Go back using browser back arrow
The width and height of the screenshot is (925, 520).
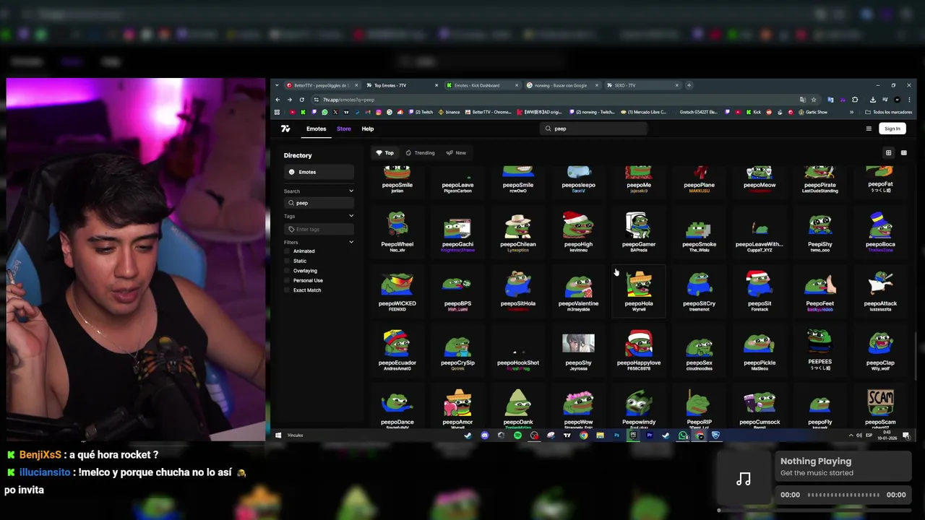(277, 100)
